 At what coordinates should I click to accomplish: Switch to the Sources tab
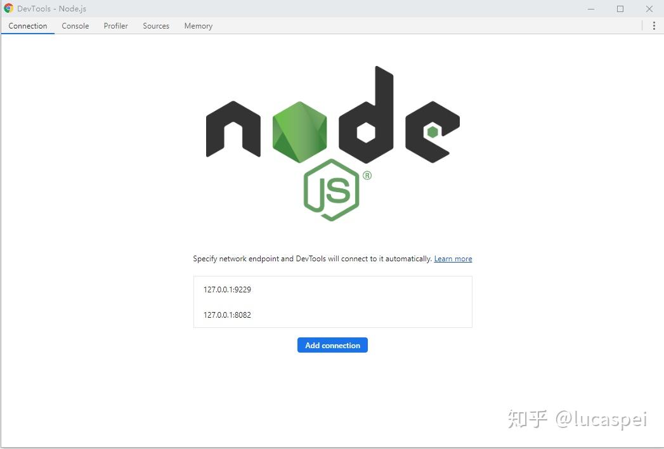(156, 26)
